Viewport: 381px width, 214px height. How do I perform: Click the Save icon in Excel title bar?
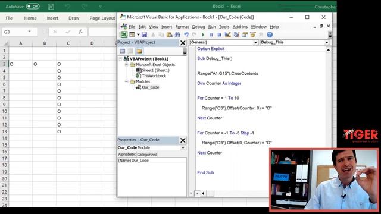[x=51, y=7]
